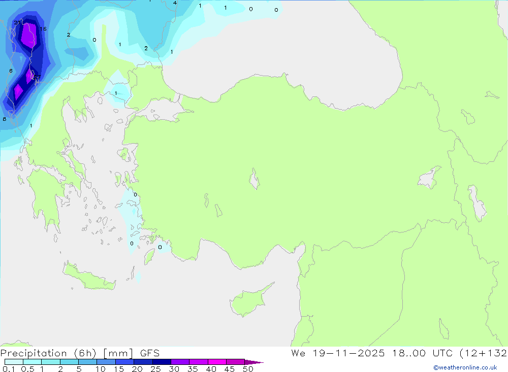Select the 0.5–1 mm legend color box
Screen dimensions: 508x372
pos(32,362)
